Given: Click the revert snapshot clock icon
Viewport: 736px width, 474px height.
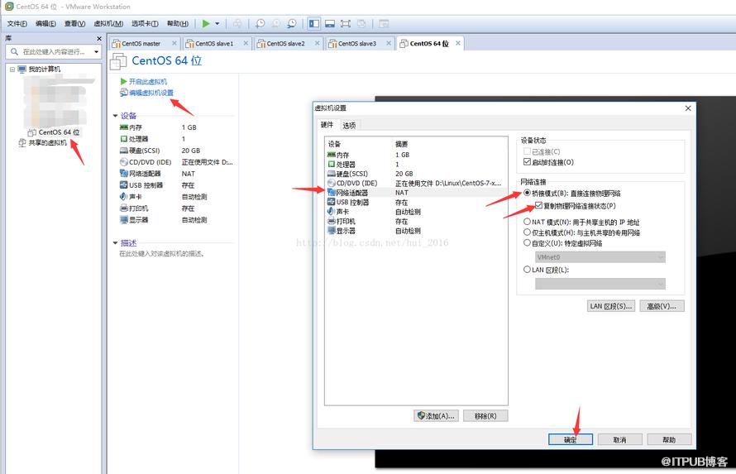Looking at the screenshot, I should (x=276, y=23).
